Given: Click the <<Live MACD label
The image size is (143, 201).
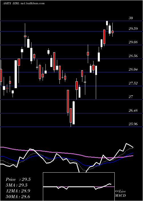Looking at the screenshot, I should point(120,193).
